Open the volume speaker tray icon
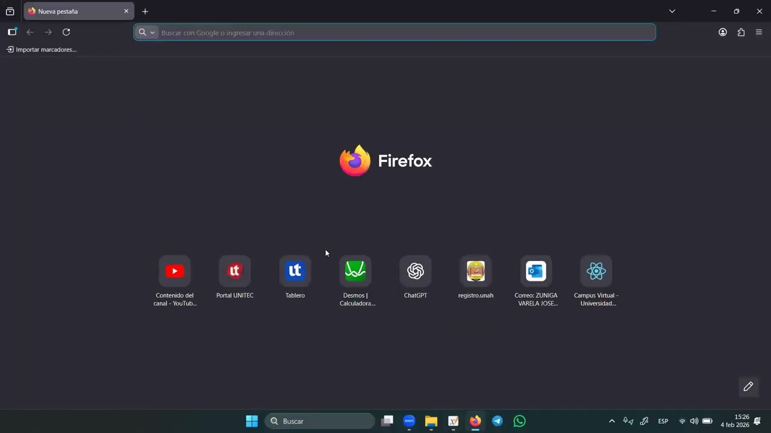The height and width of the screenshot is (433, 771). click(694, 421)
